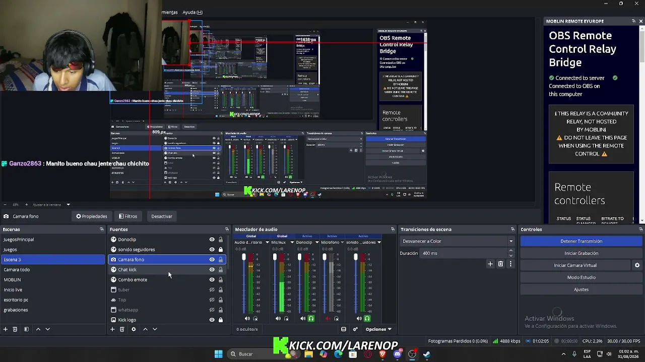Show the tuber source

pyautogui.click(x=212, y=290)
